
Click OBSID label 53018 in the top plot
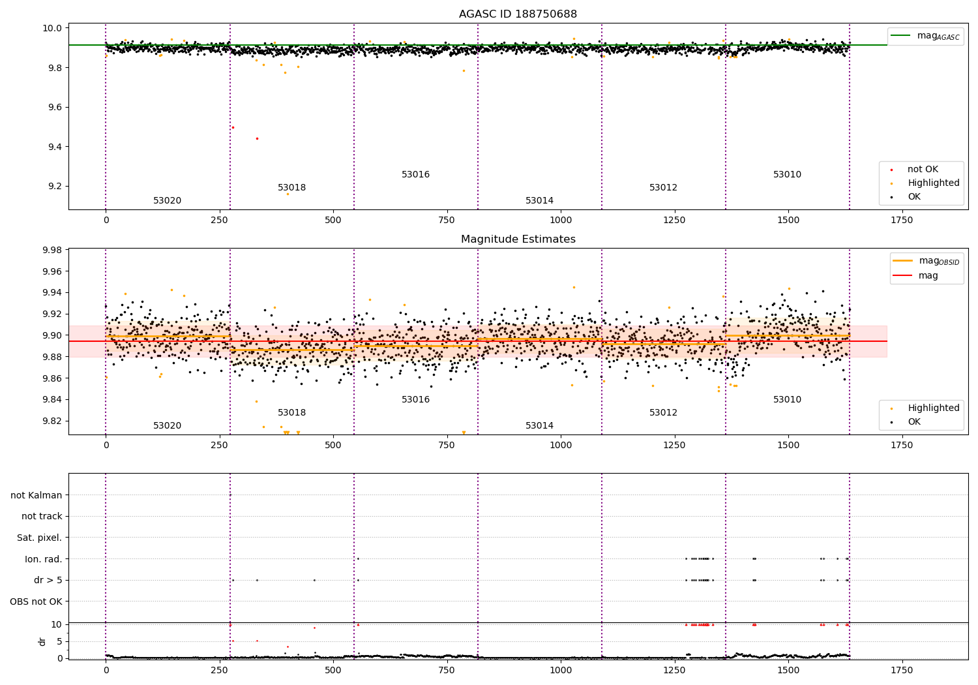pyautogui.click(x=291, y=188)
